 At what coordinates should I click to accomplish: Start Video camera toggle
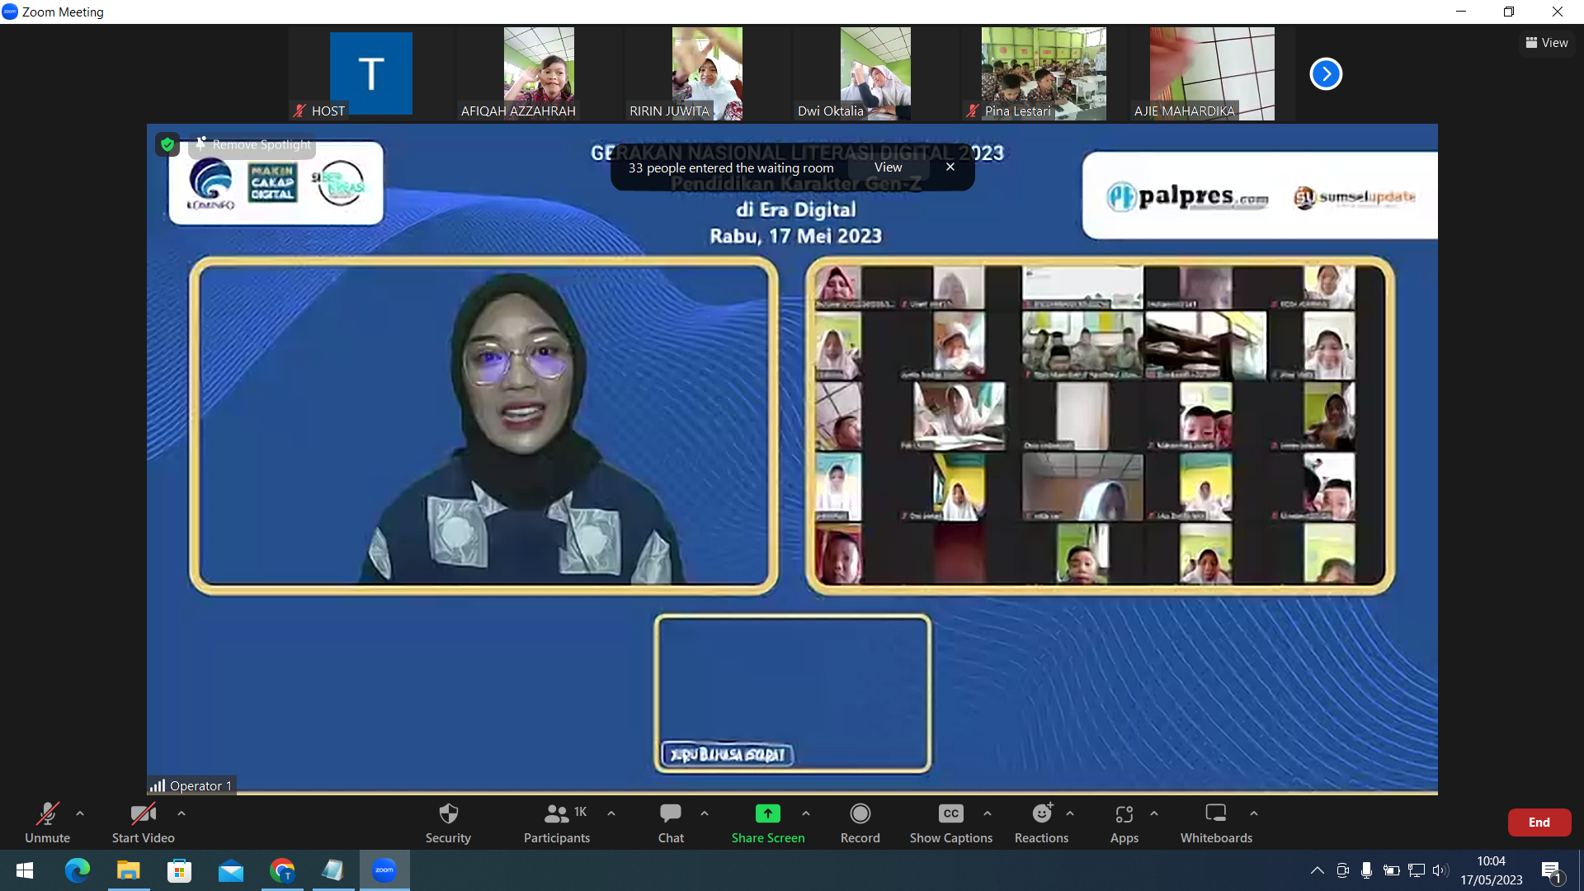click(x=143, y=823)
